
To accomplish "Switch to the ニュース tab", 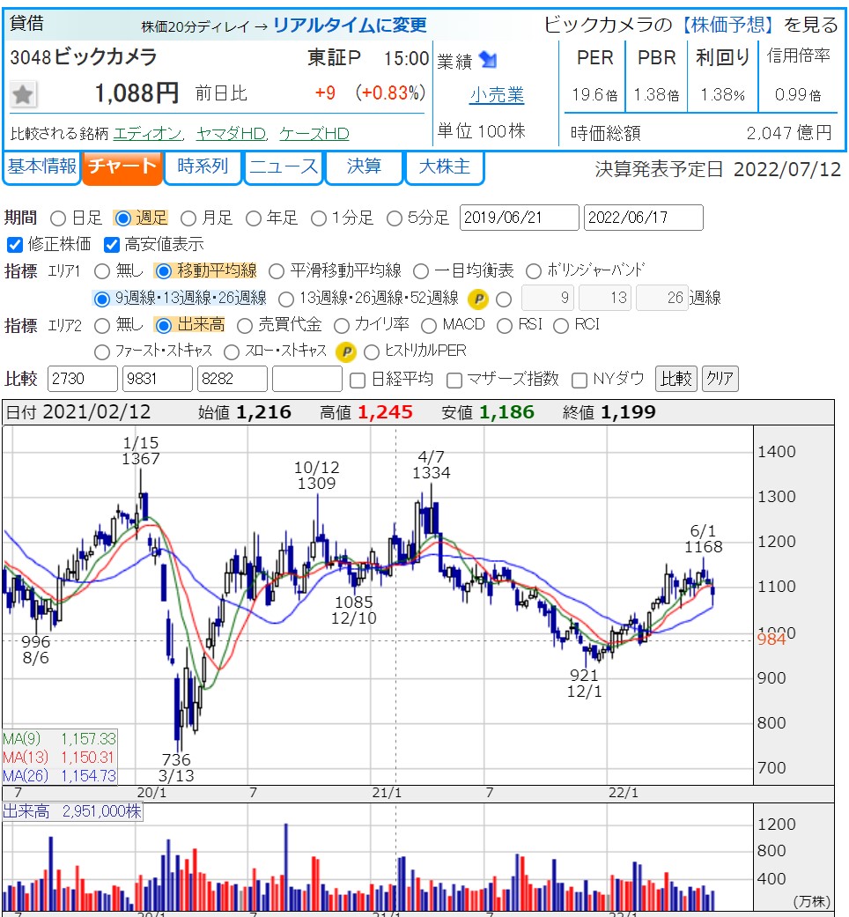I will coord(283,166).
